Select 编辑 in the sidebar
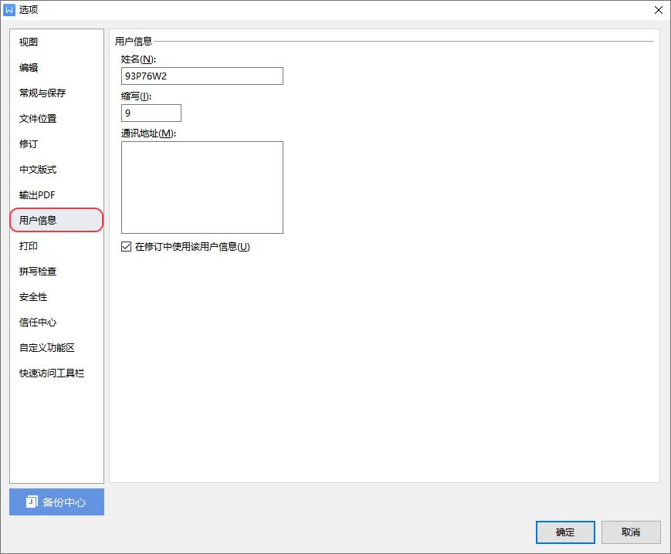 click(x=29, y=68)
